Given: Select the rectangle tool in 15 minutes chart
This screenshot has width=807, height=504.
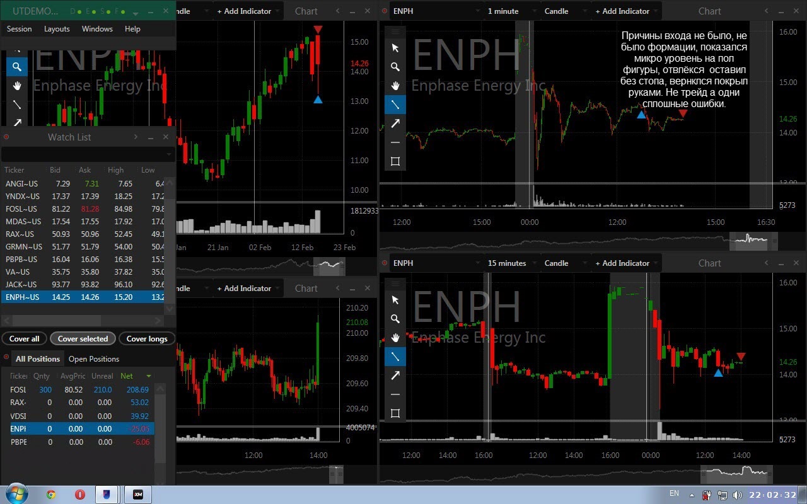Looking at the screenshot, I should coord(395,413).
